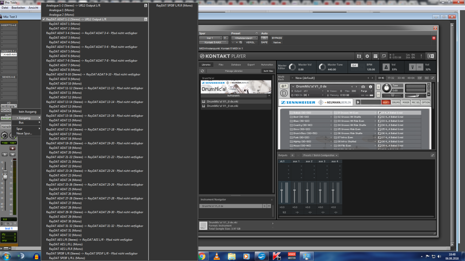Screen dimensions: 465x261
Task: Click the refresh libraries icon
Action: [202, 71]
